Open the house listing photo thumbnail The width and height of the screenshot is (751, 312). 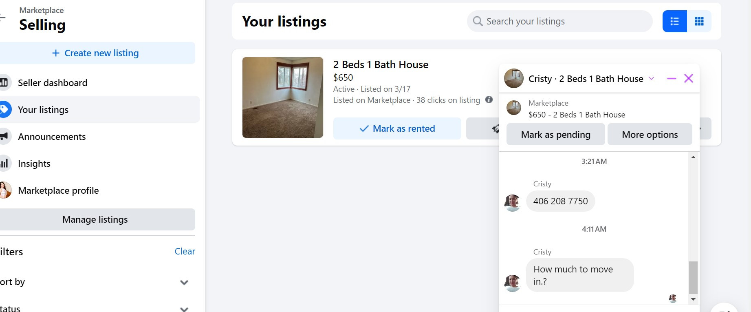pyautogui.click(x=283, y=97)
